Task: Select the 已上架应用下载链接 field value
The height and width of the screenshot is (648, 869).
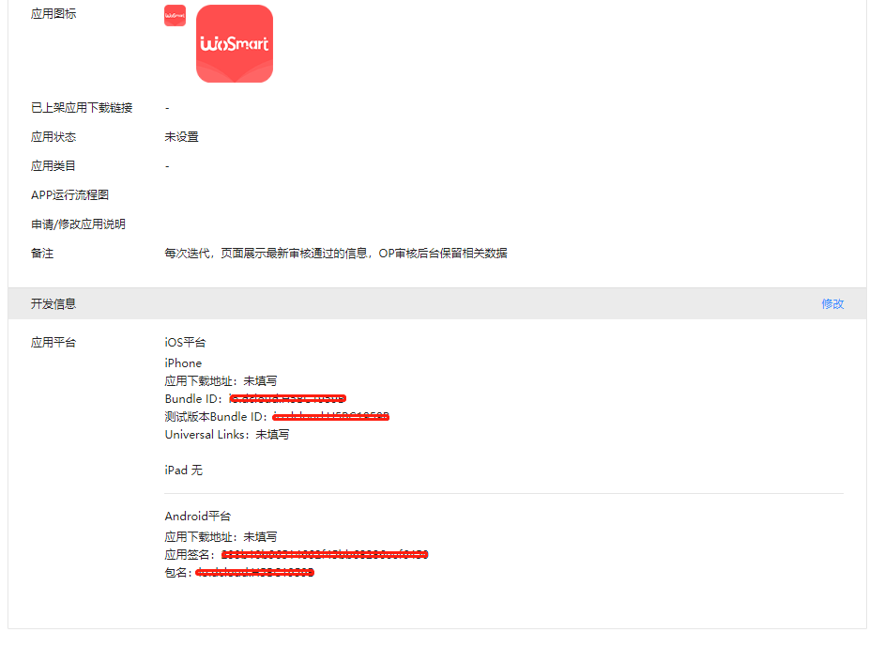Action: pos(166,107)
